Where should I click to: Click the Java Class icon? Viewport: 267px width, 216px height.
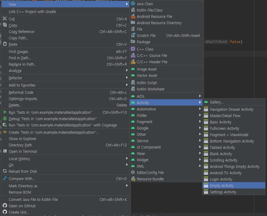(133, 4)
